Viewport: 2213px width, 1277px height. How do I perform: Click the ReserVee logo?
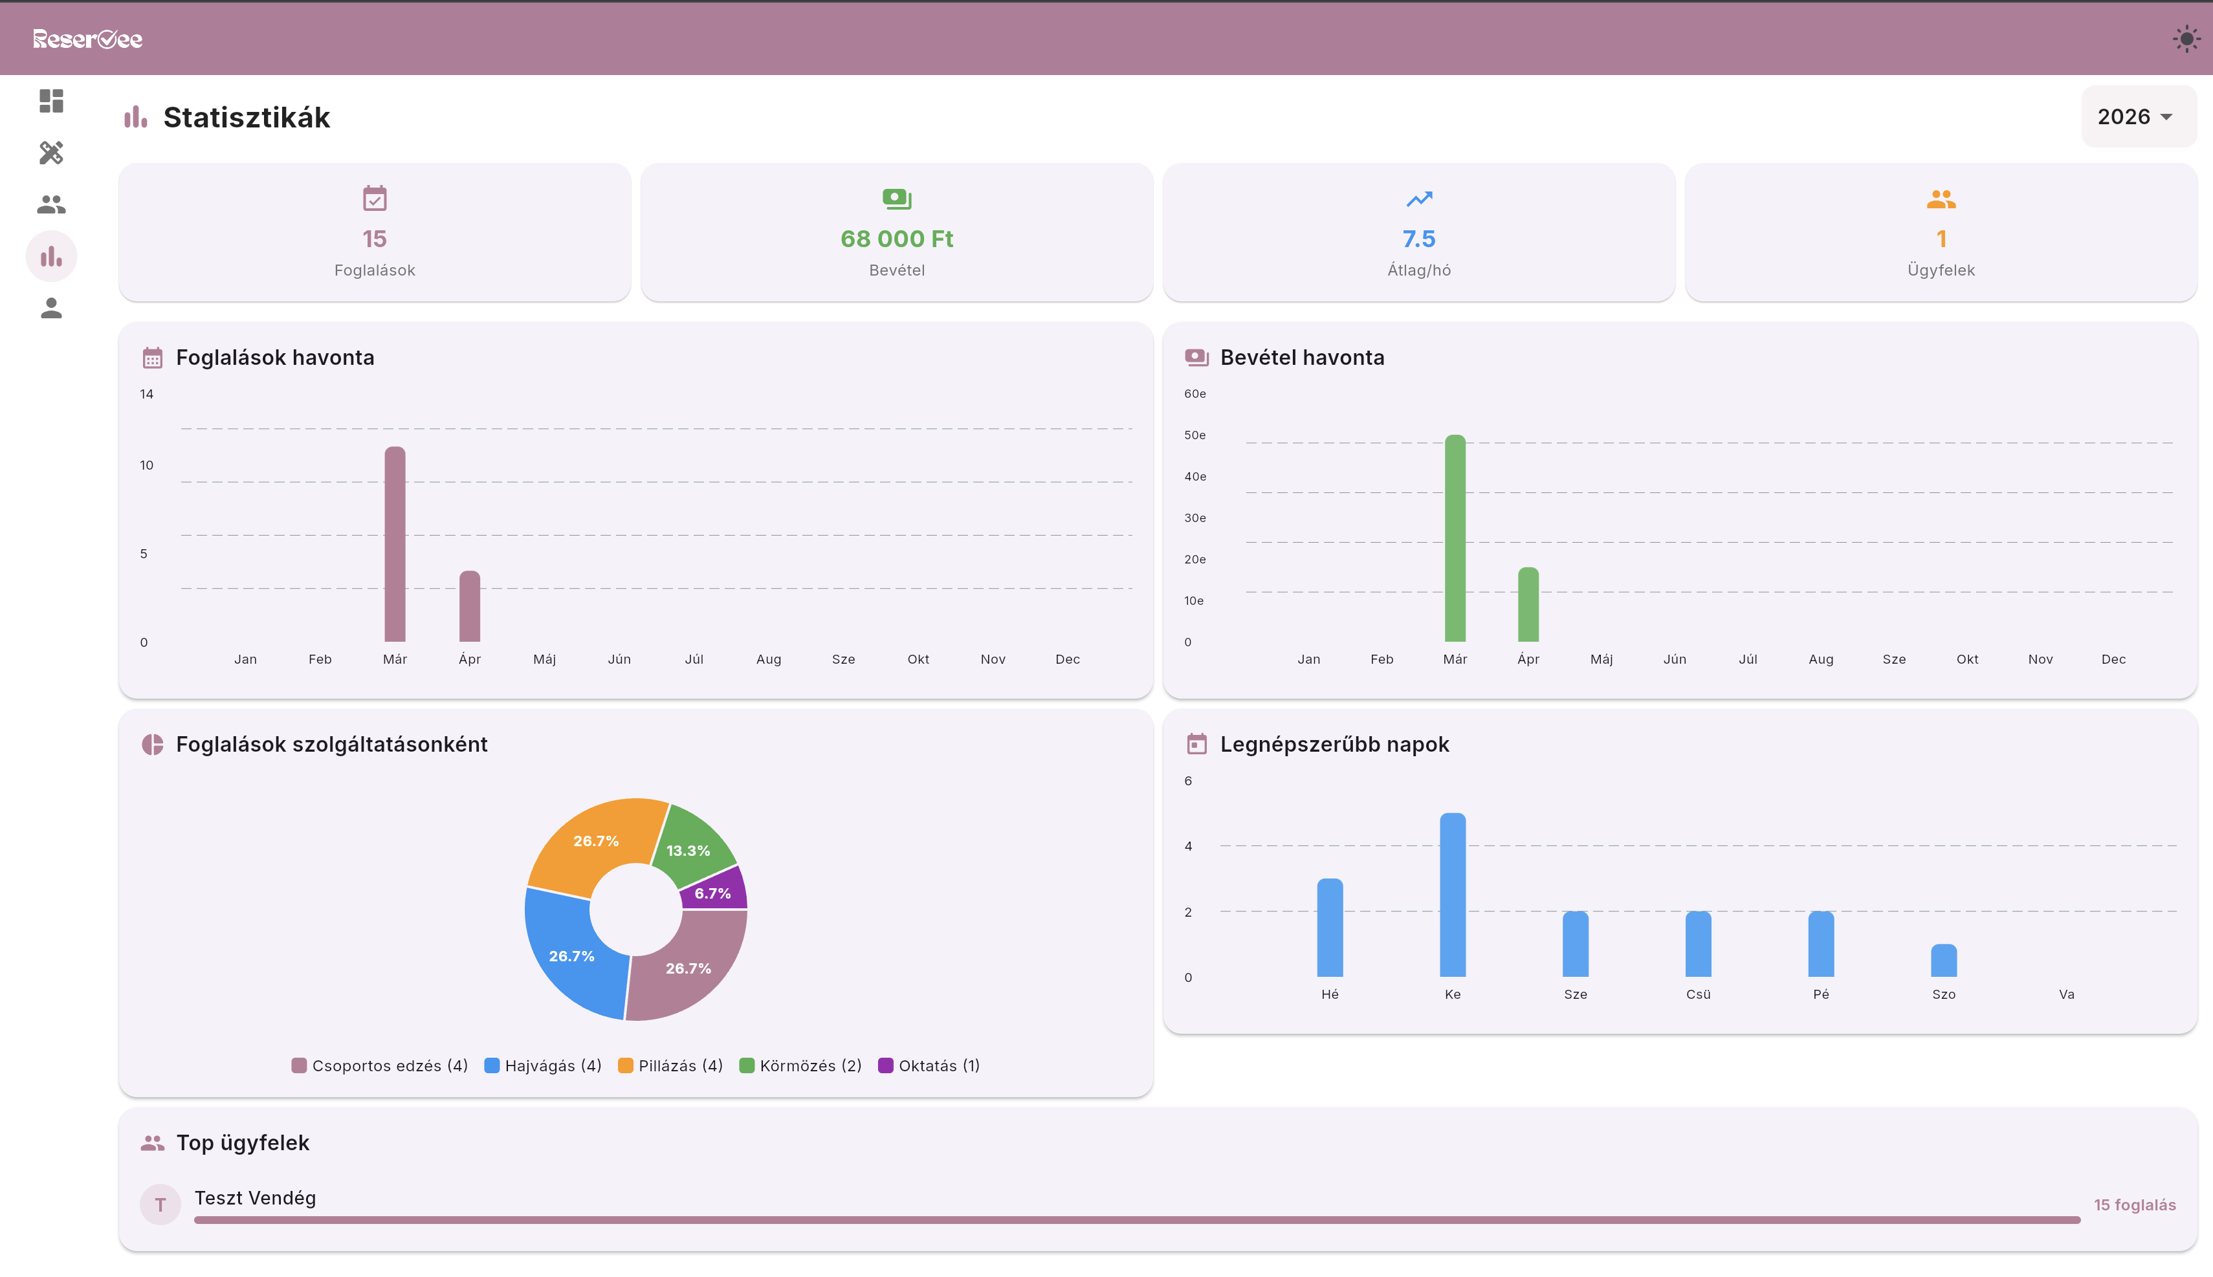coord(88,39)
